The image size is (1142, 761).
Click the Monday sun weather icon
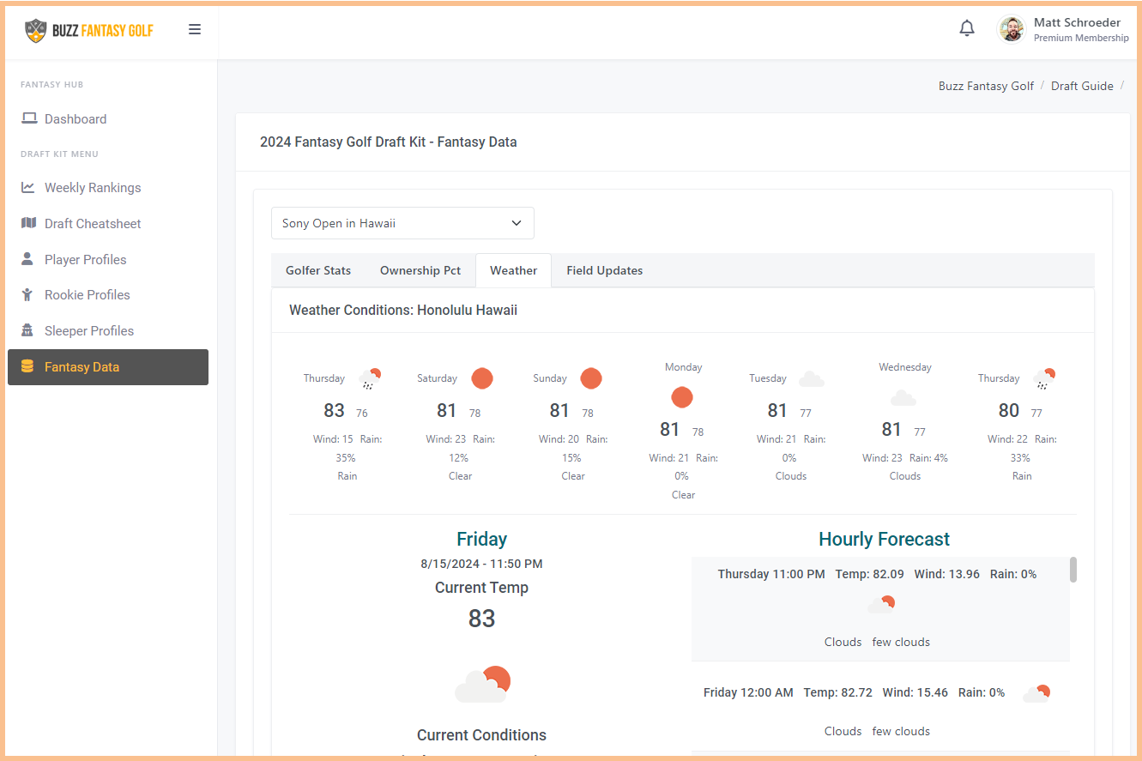682,397
